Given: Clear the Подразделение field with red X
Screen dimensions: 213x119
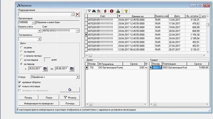Looking at the screenshot, I should [x=78, y=14].
